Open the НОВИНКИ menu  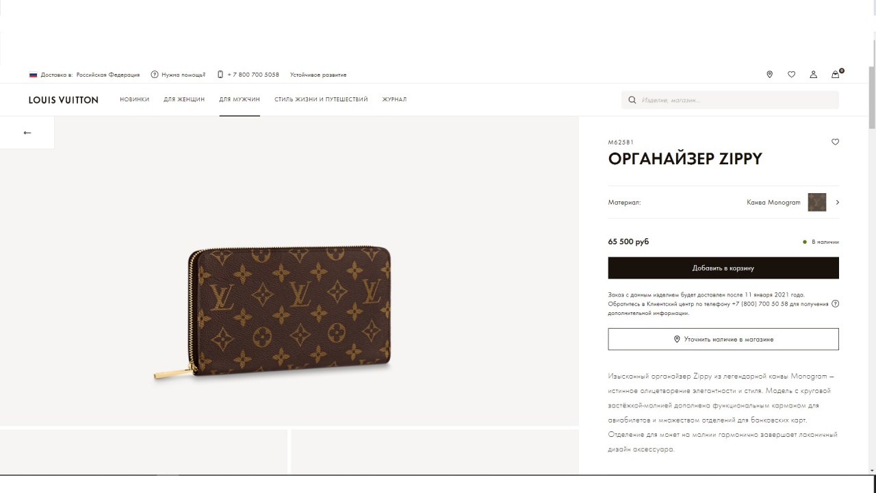pyautogui.click(x=134, y=99)
